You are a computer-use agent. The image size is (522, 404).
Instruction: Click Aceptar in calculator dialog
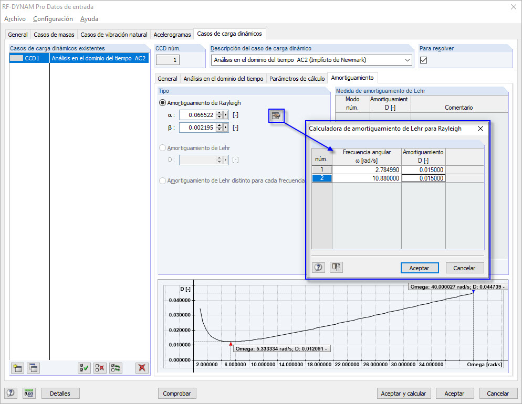click(420, 268)
